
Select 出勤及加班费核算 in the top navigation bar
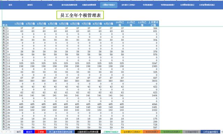pyautogui.click(x=89, y=5)
